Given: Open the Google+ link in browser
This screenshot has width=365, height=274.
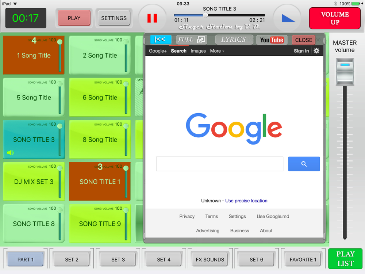Looking at the screenshot, I should pyautogui.click(x=158, y=51).
